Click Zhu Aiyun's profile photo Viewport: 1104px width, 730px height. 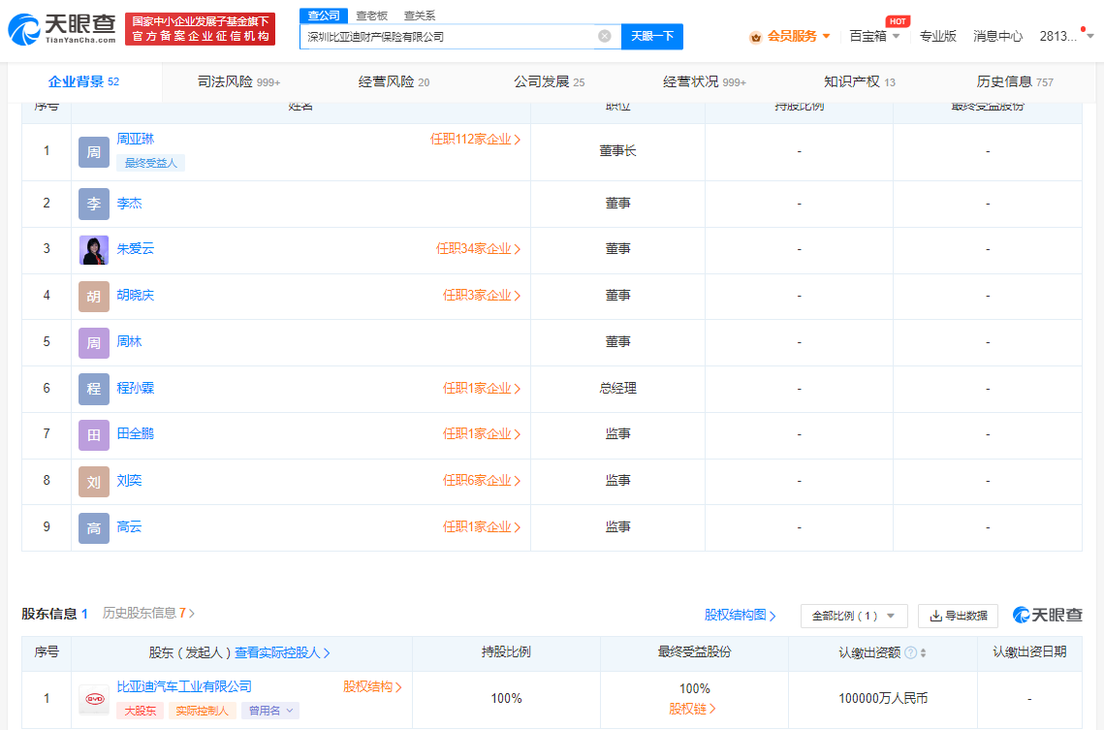94,249
